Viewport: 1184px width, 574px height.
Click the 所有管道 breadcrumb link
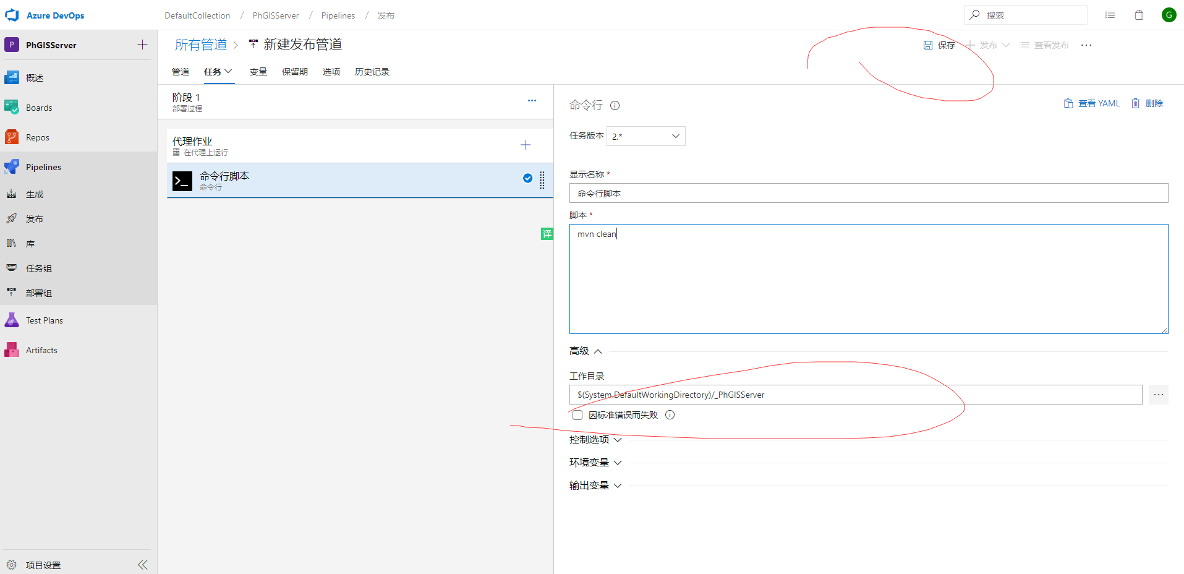click(200, 45)
